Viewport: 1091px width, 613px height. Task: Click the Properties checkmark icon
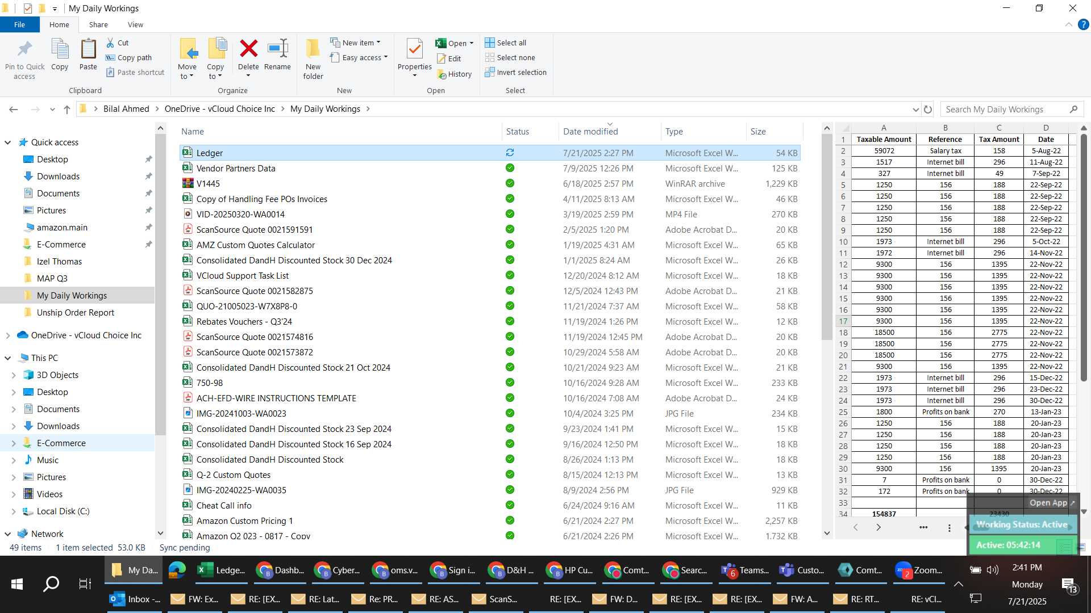click(415, 49)
